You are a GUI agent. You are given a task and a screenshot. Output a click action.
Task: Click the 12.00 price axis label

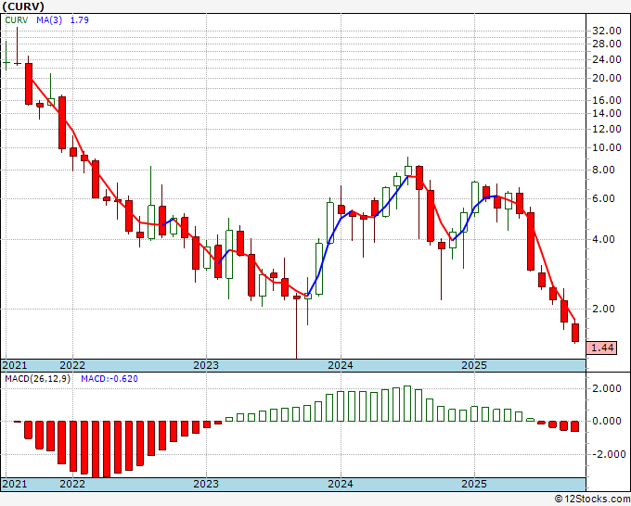click(x=607, y=129)
